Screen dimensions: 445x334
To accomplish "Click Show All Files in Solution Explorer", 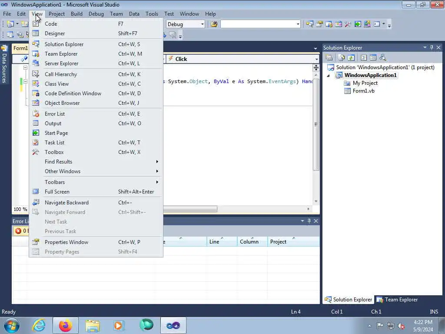I will click(x=342, y=58).
